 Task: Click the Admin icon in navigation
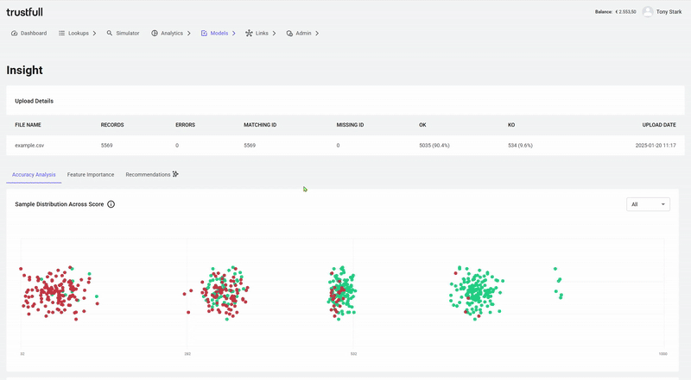289,34
